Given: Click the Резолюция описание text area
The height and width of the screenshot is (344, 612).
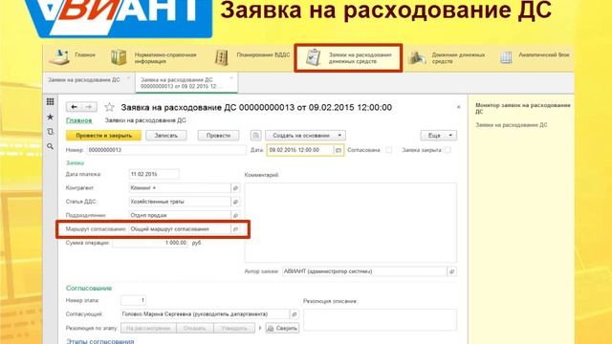Looking at the screenshot, I should pos(380,320).
